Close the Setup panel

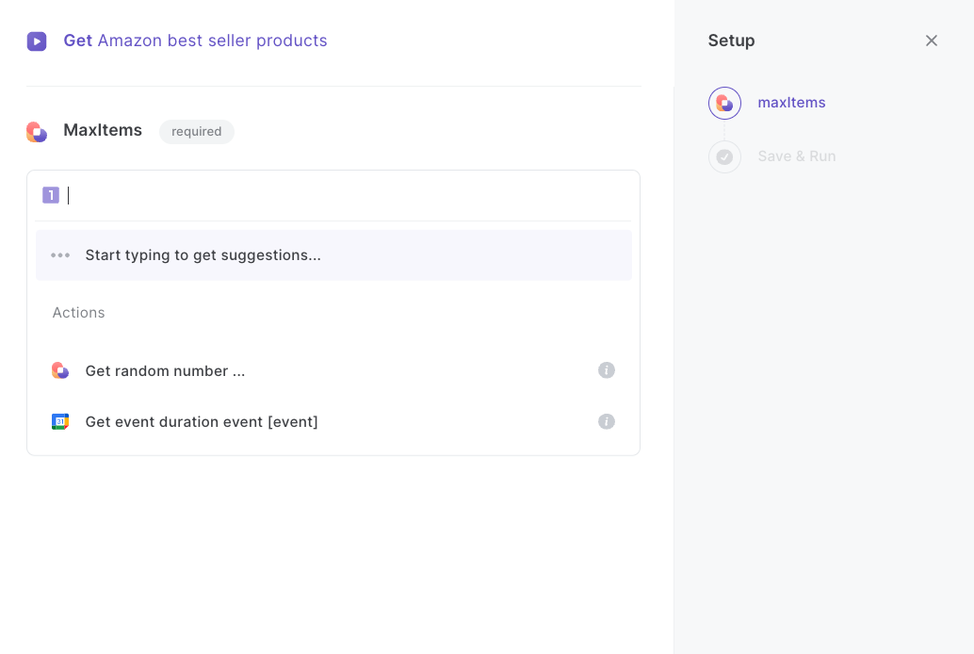(x=931, y=41)
